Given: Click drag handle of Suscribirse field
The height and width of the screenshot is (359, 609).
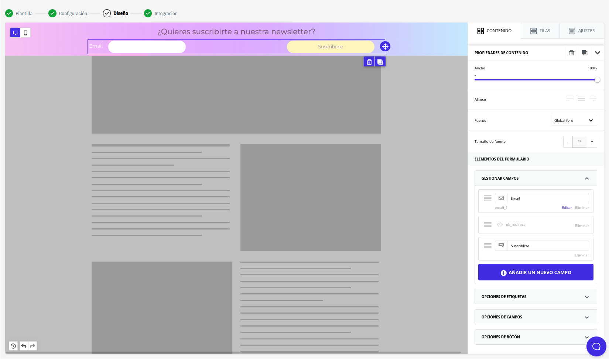Looking at the screenshot, I should (488, 246).
